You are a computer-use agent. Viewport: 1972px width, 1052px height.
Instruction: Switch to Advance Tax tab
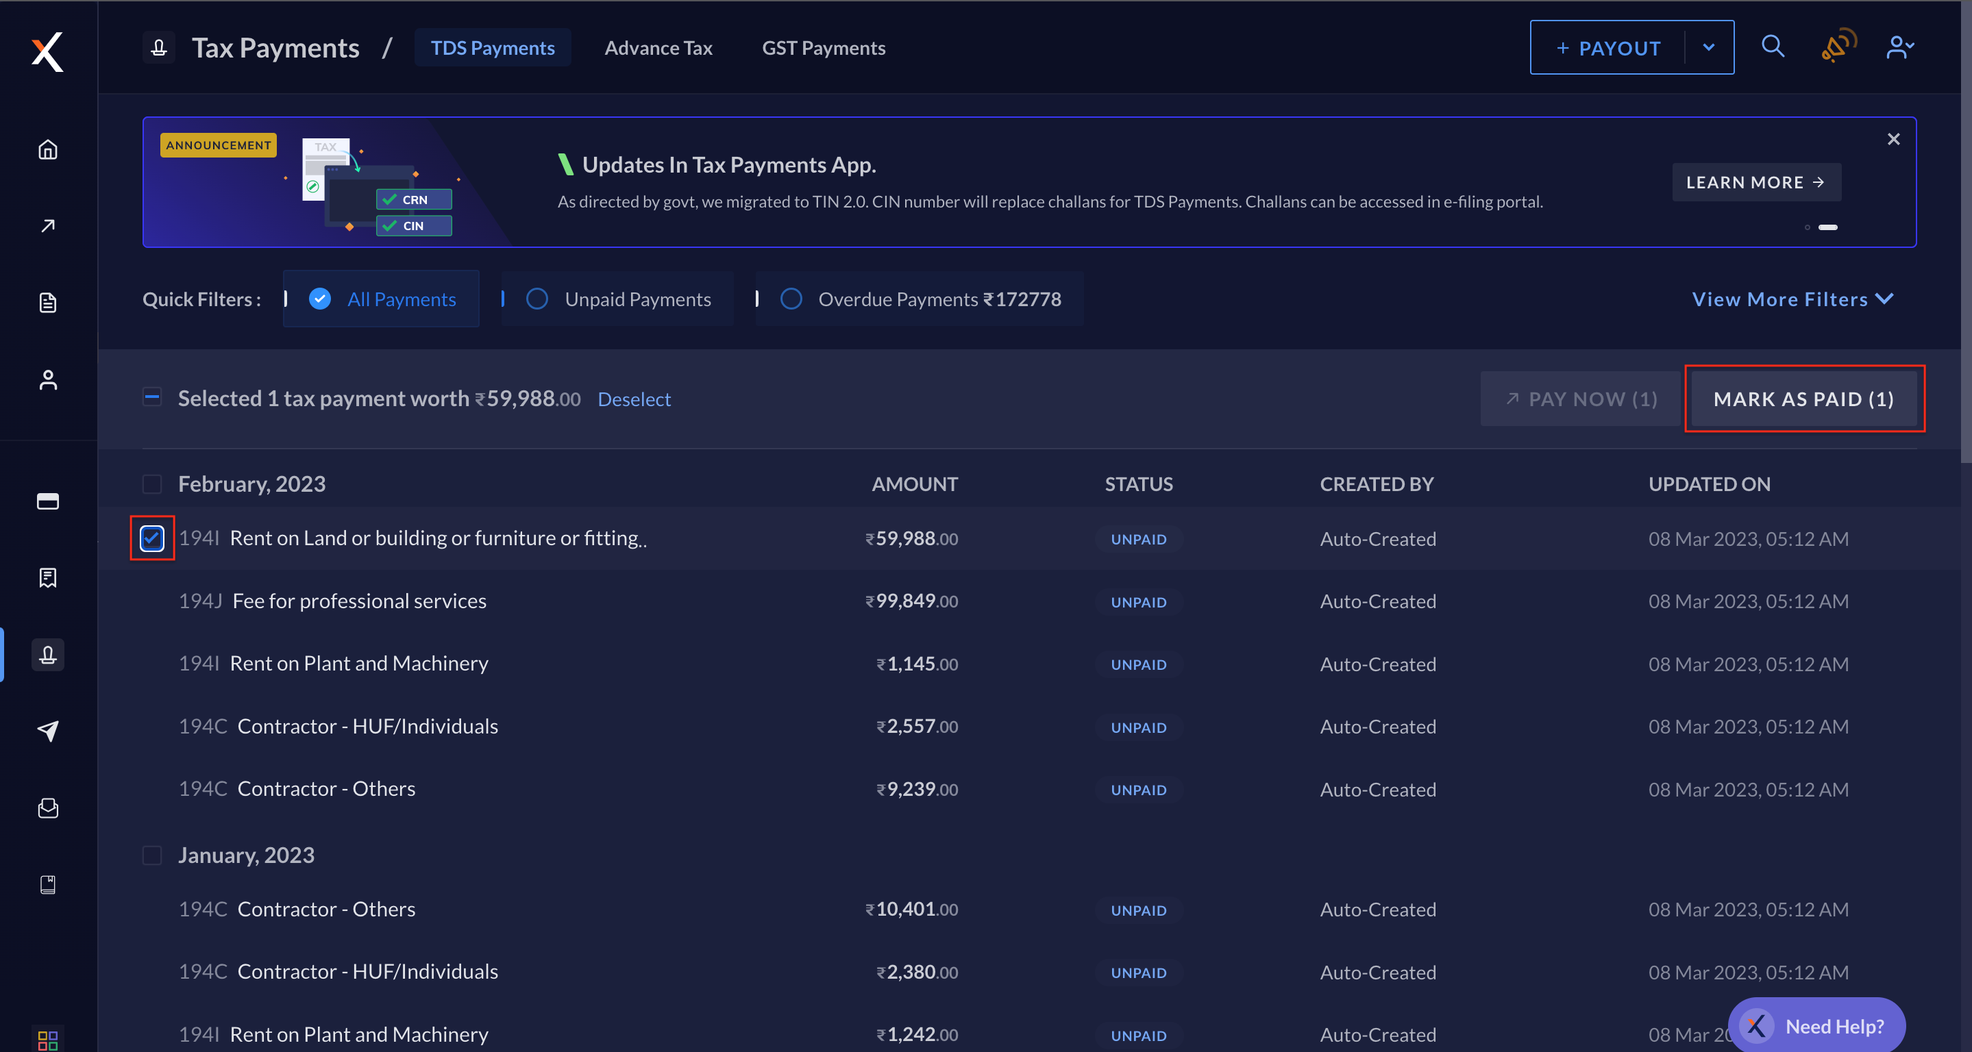coord(658,47)
